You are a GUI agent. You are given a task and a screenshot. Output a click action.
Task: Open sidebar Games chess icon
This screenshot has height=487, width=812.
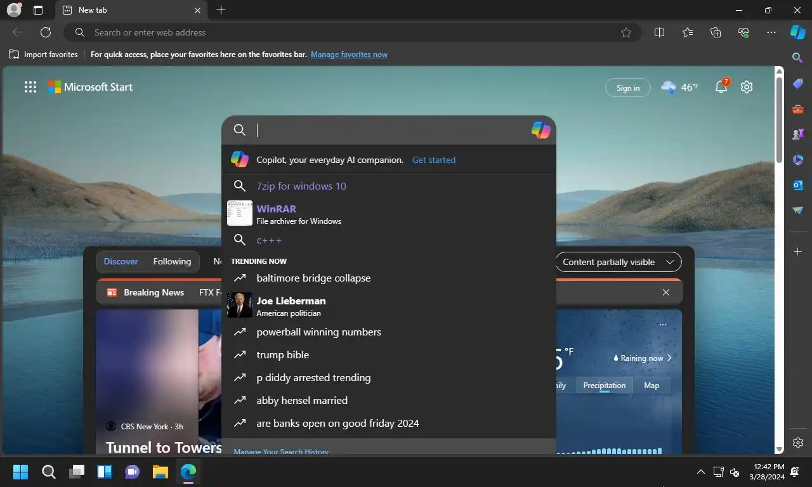click(798, 134)
